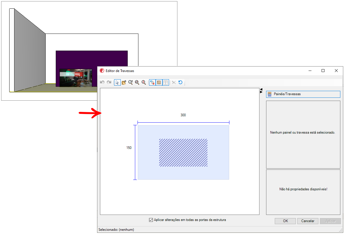Toggle the wood panel tool icon
Image resolution: width=347 pixels, height=236 pixels.
point(159,82)
